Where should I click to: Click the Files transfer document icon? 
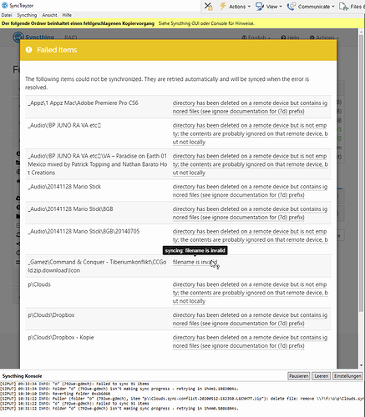point(343,7)
